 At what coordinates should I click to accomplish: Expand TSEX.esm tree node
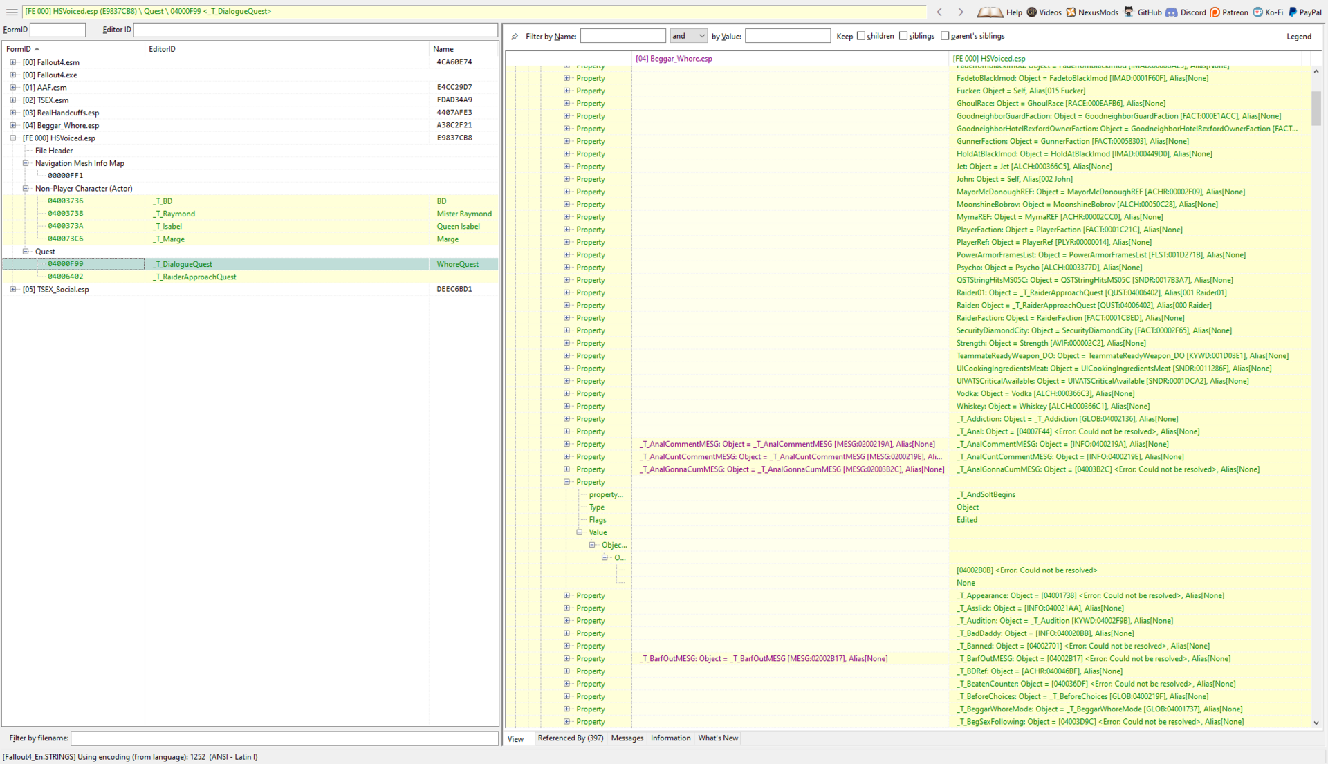(12, 100)
